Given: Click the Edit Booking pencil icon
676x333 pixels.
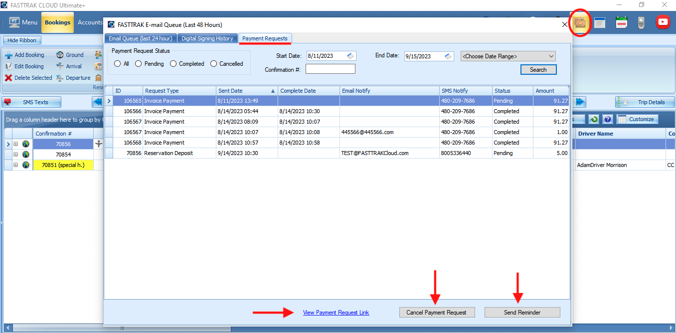Looking at the screenshot, I should [x=8, y=66].
